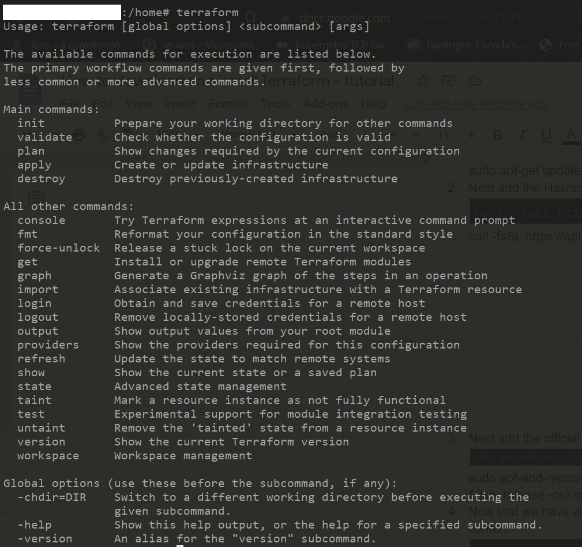Image resolution: width=582 pixels, height=547 pixels.
Task: Open the Format menu in Google Docs
Action: coord(228,104)
